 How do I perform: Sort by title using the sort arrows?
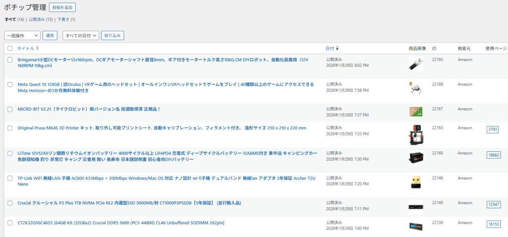pyautogui.click(x=37, y=48)
